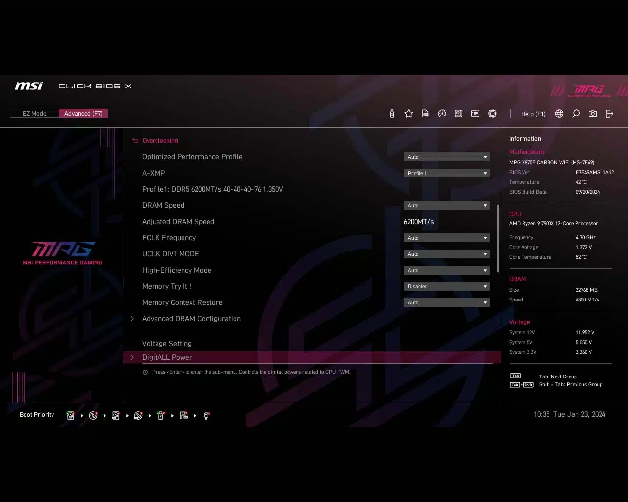Open the UCLK DIV1 MODE dropdown
This screenshot has height=502, width=628.
(446, 254)
